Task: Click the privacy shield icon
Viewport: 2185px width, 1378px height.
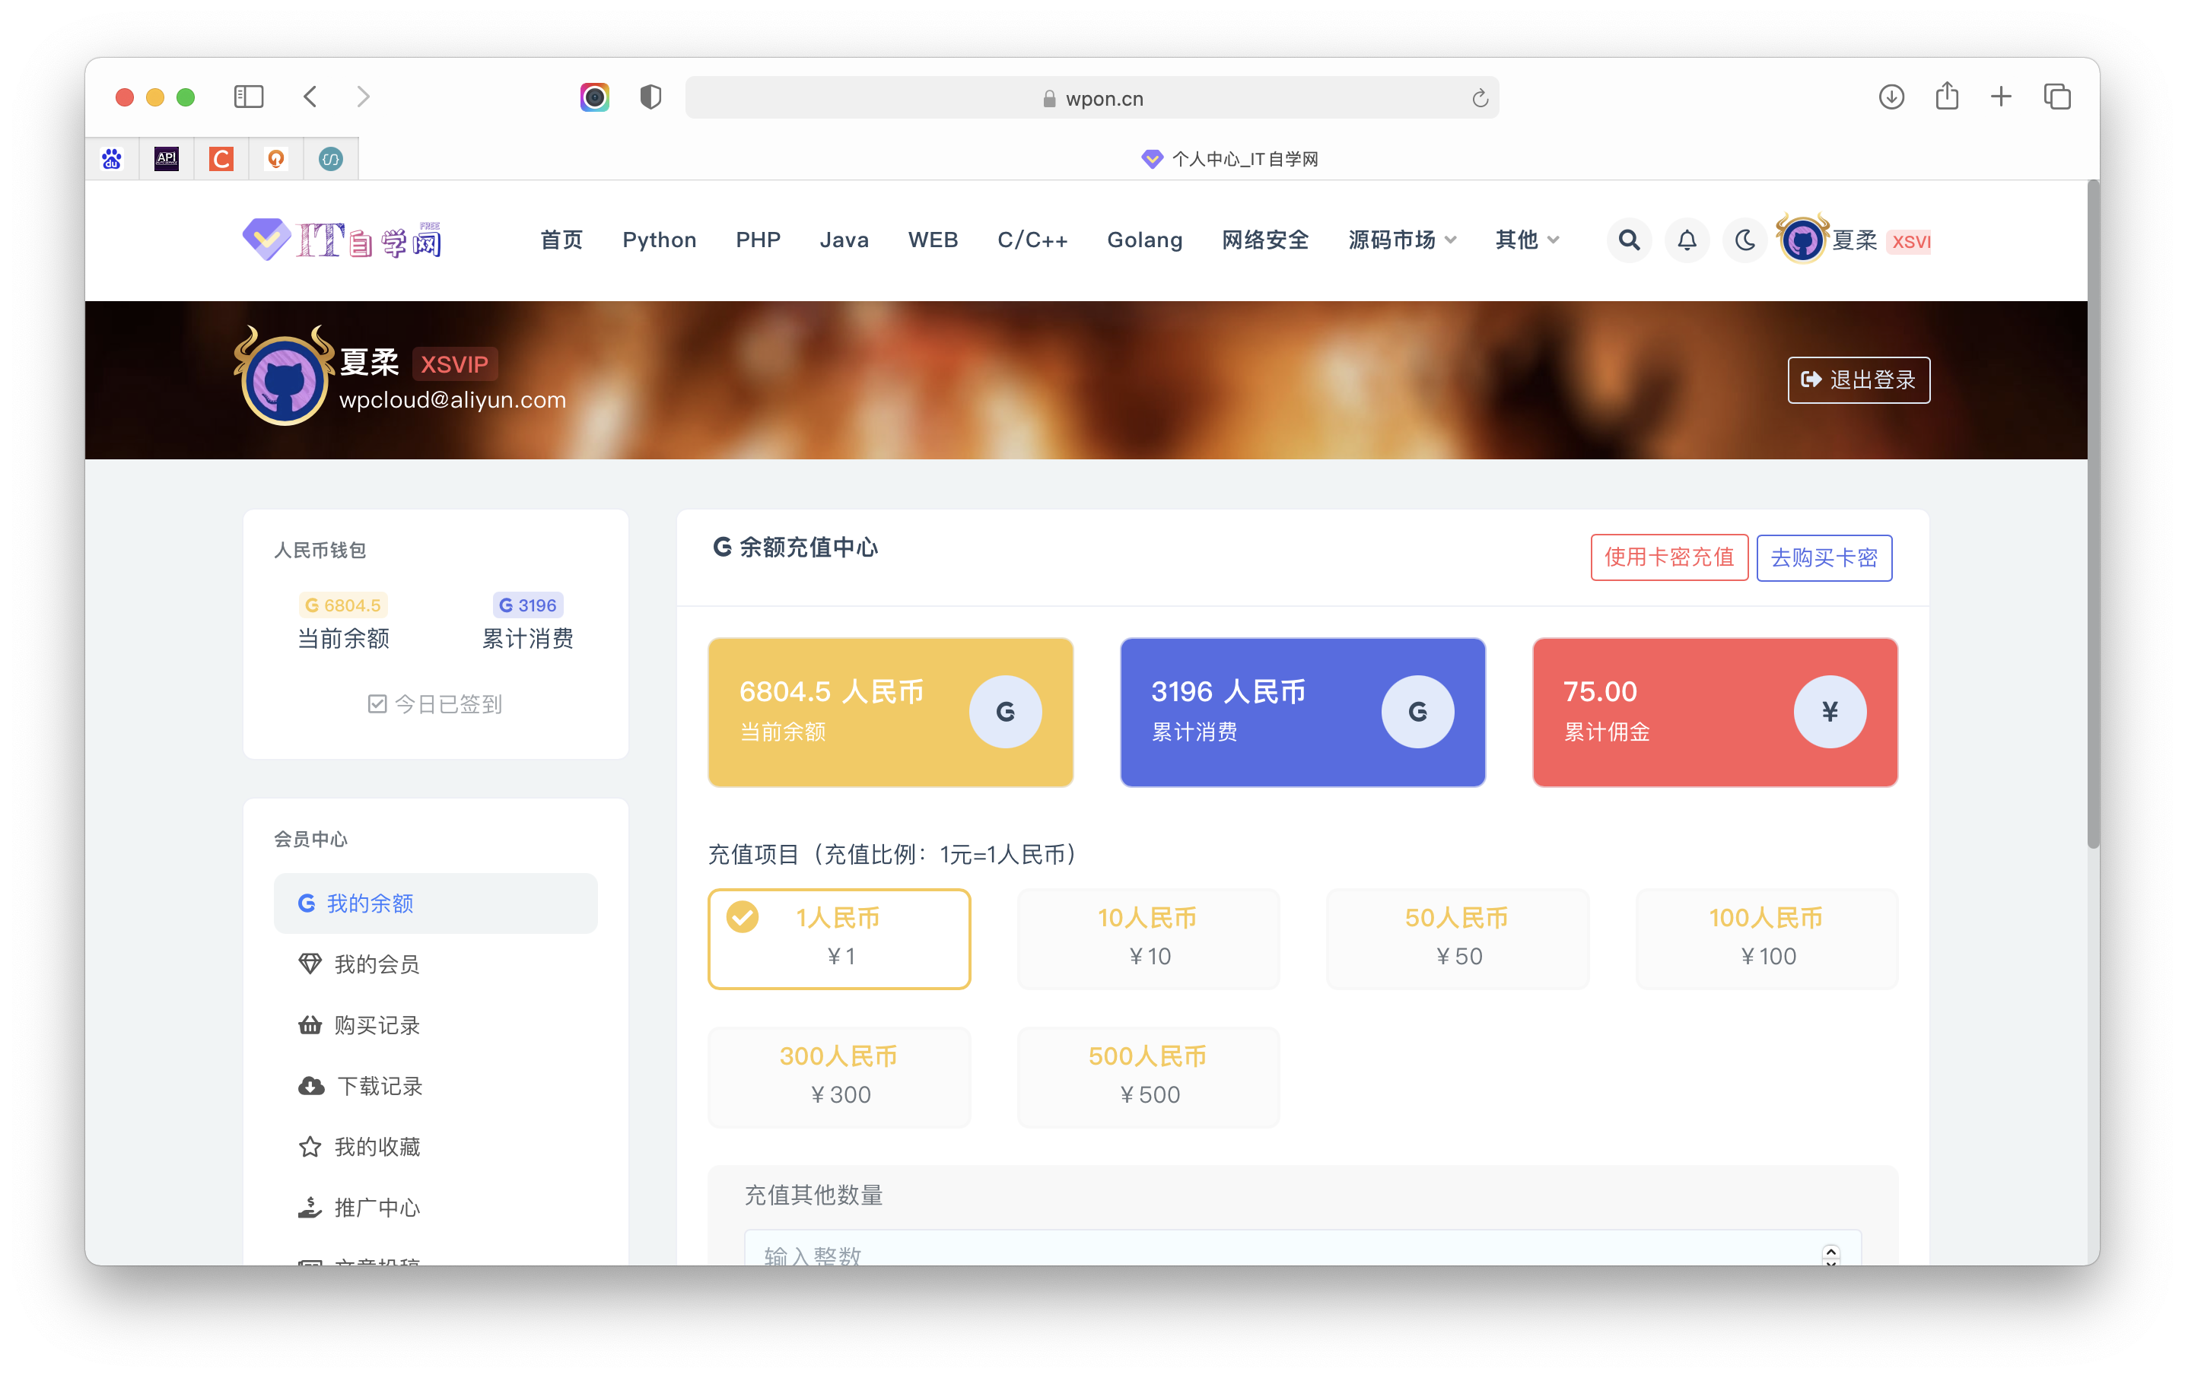Action: pyautogui.click(x=650, y=97)
